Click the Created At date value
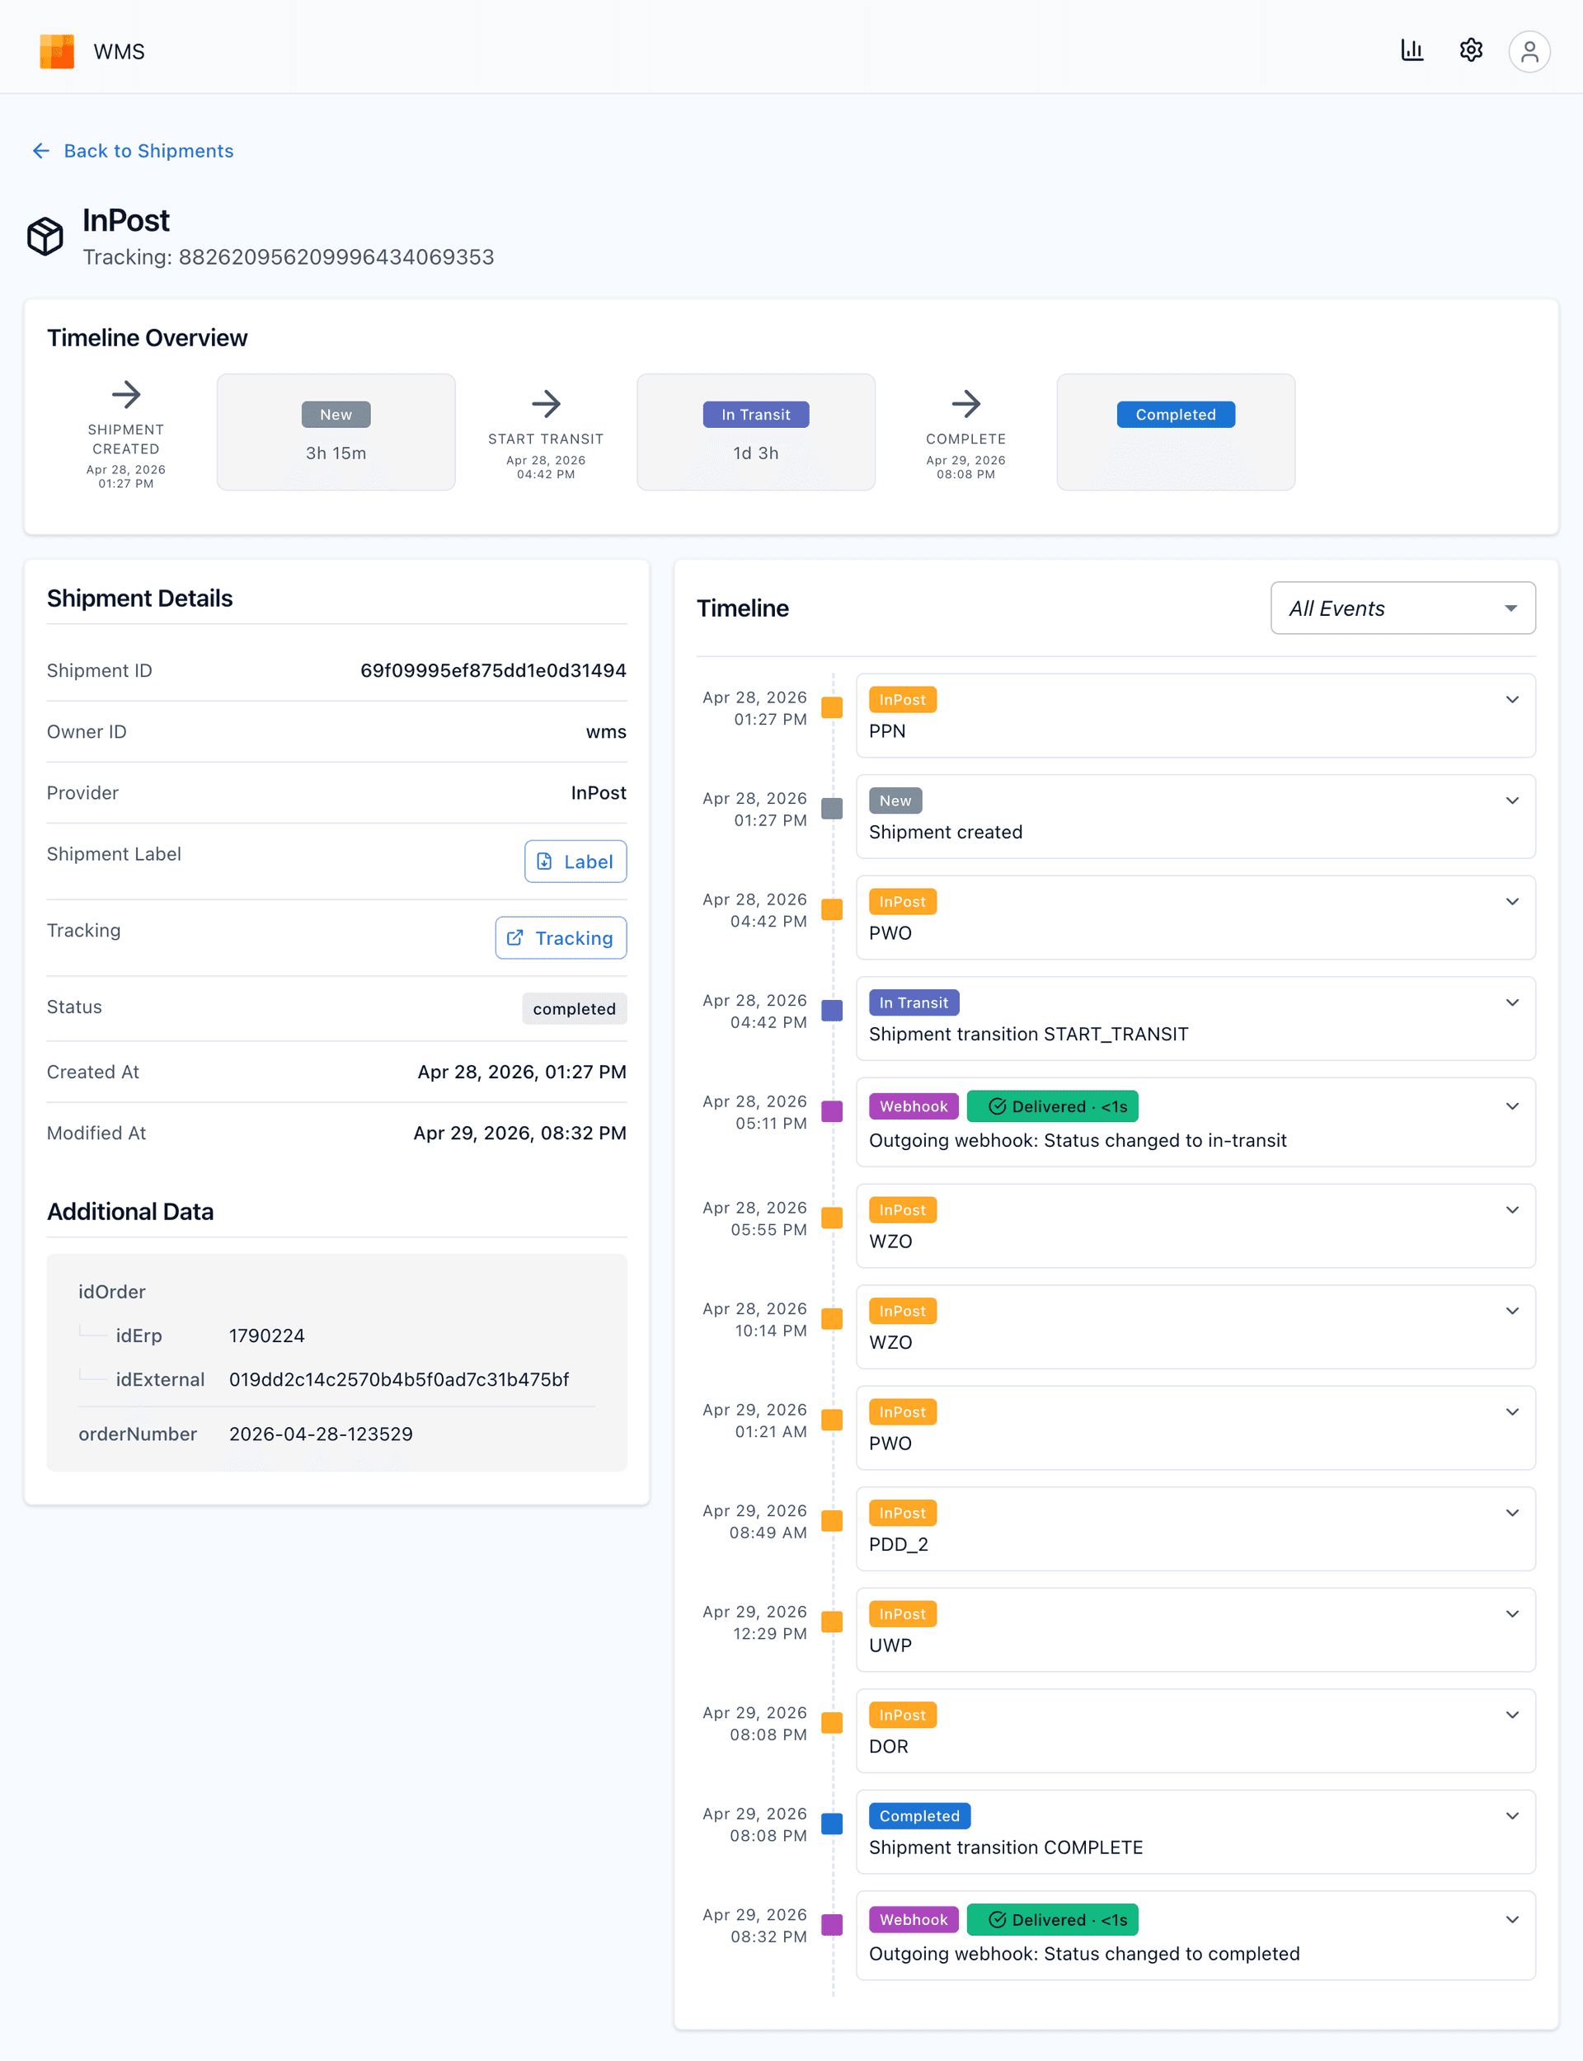 521,1071
